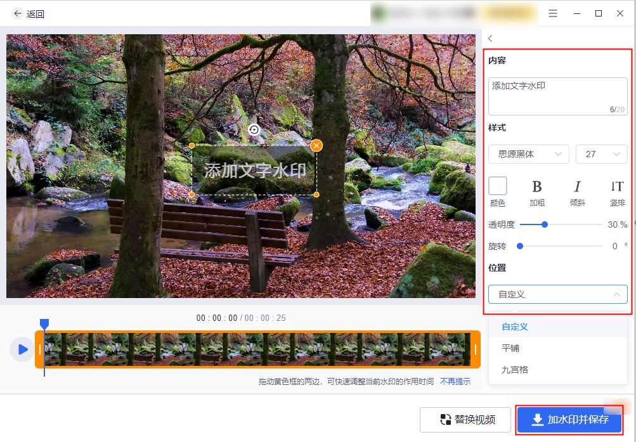Viewport: 636px width, 442px height.
Task: Click the left handle of orange timeline frame
Action: coord(40,349)
